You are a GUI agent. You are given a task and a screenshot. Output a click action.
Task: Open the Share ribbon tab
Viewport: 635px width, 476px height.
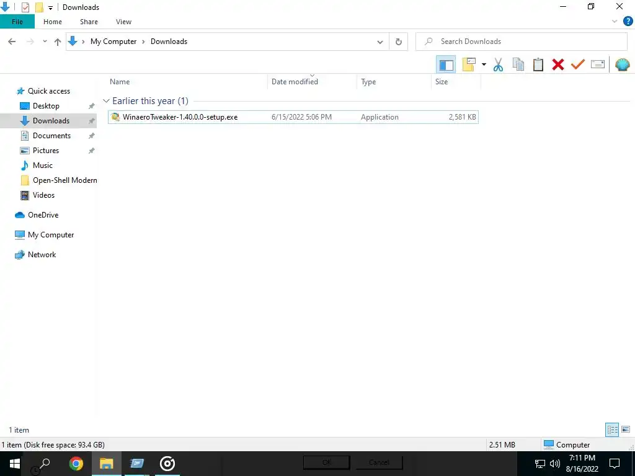tap(89, 22)
